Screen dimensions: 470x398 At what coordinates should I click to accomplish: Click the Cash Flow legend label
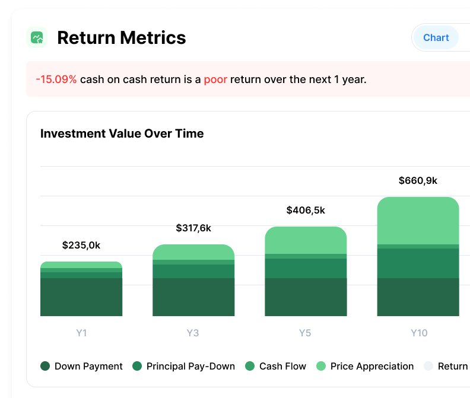click(x=282, y=366)
